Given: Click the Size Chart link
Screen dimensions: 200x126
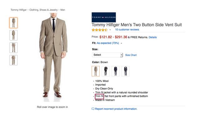Looking at the screenshot, I should pos(131,55).
